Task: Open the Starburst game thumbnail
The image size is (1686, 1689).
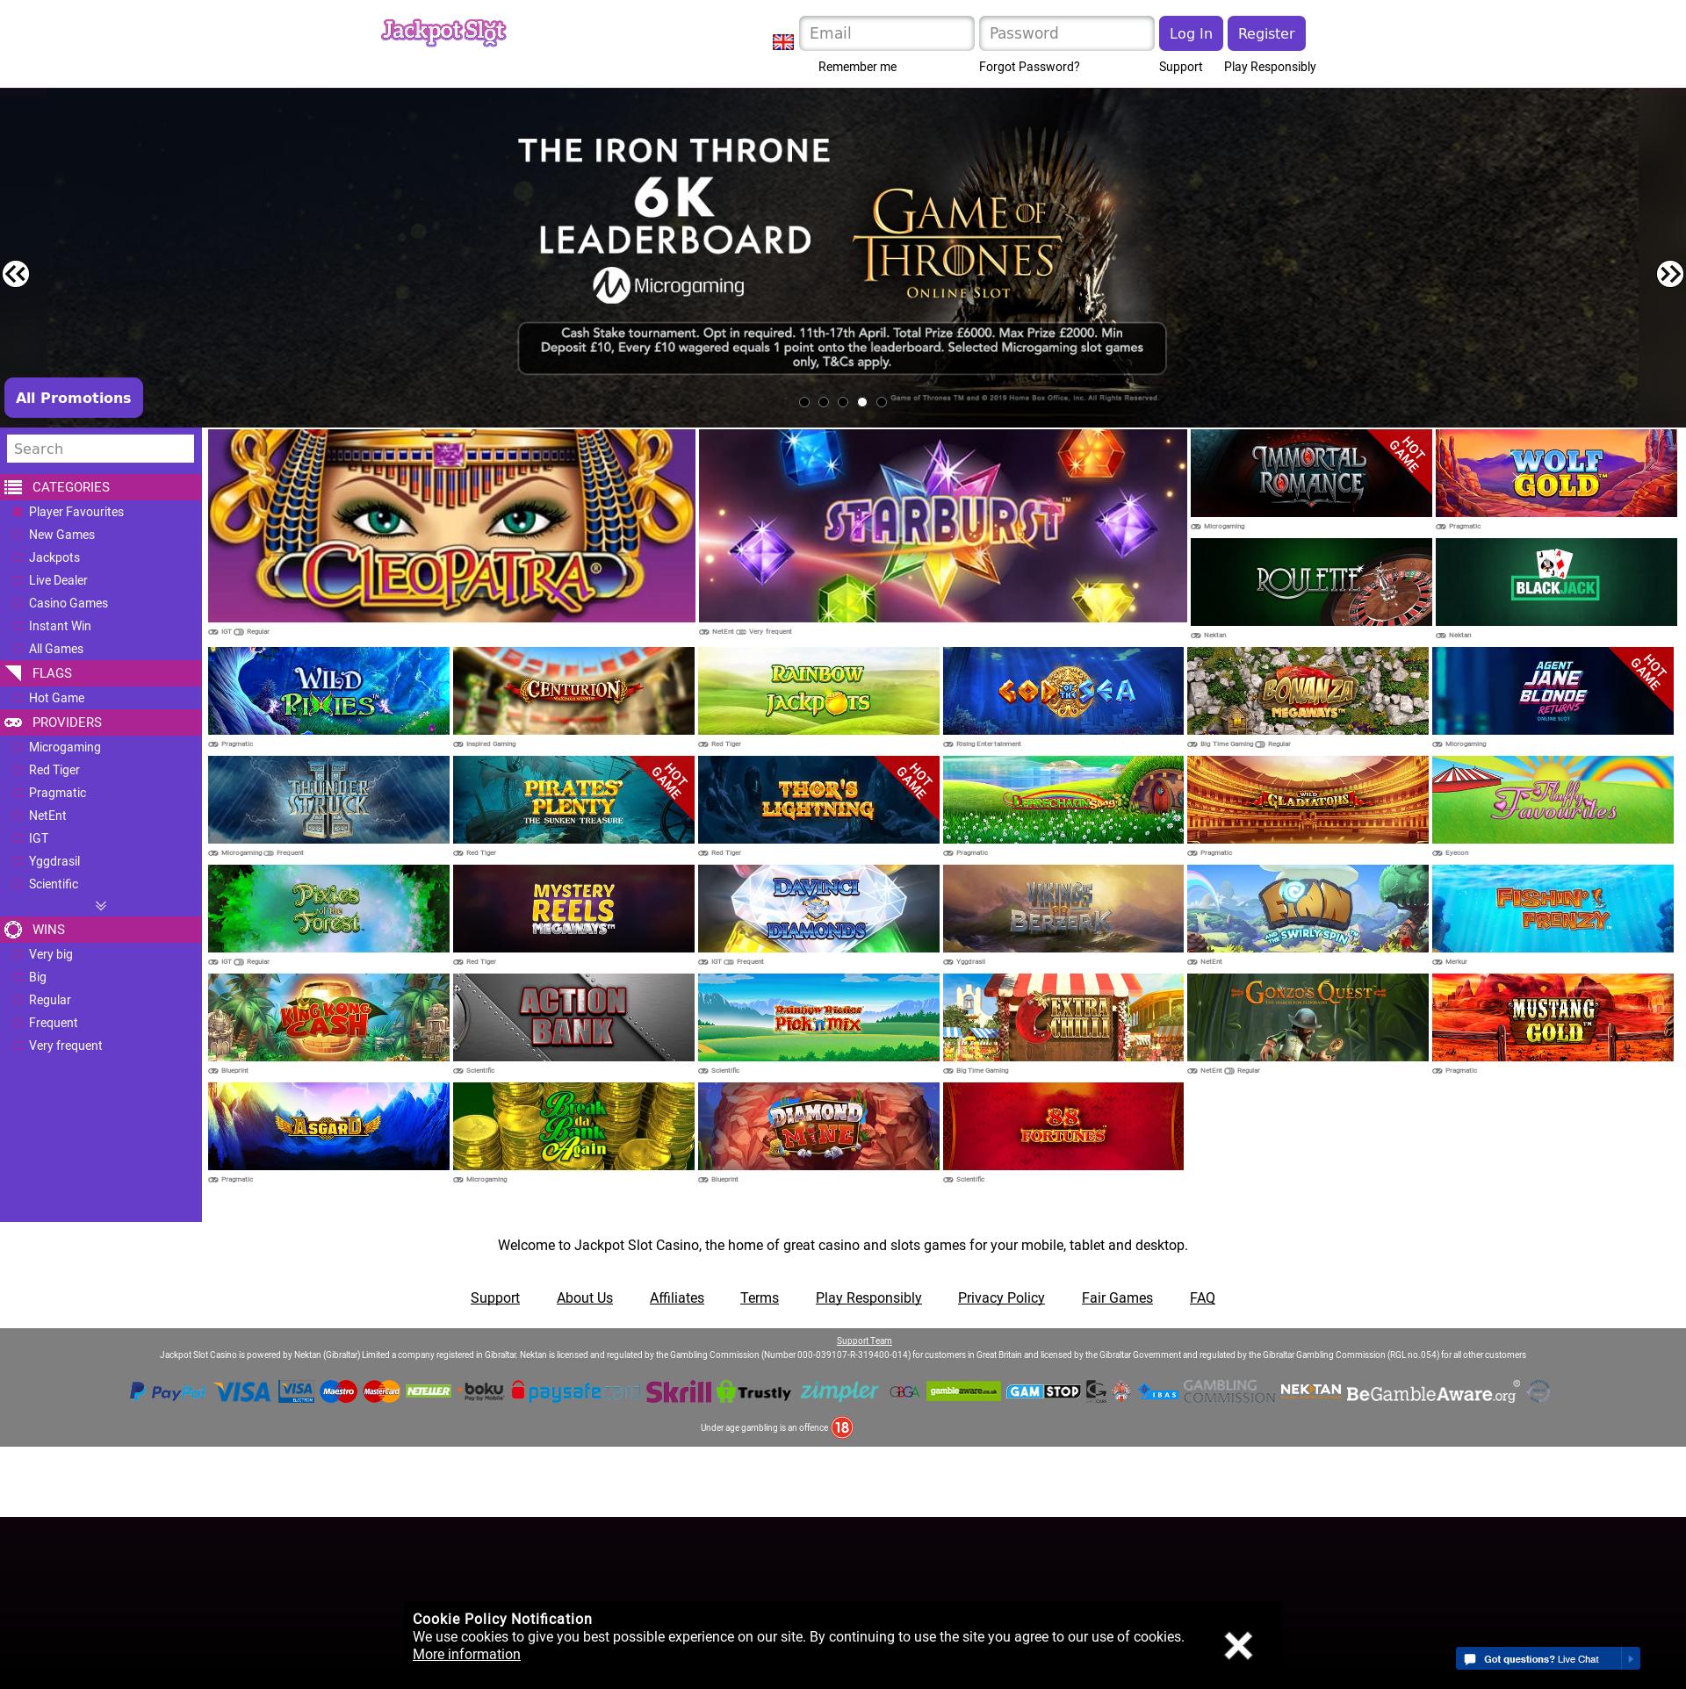Action: (943, 526)
